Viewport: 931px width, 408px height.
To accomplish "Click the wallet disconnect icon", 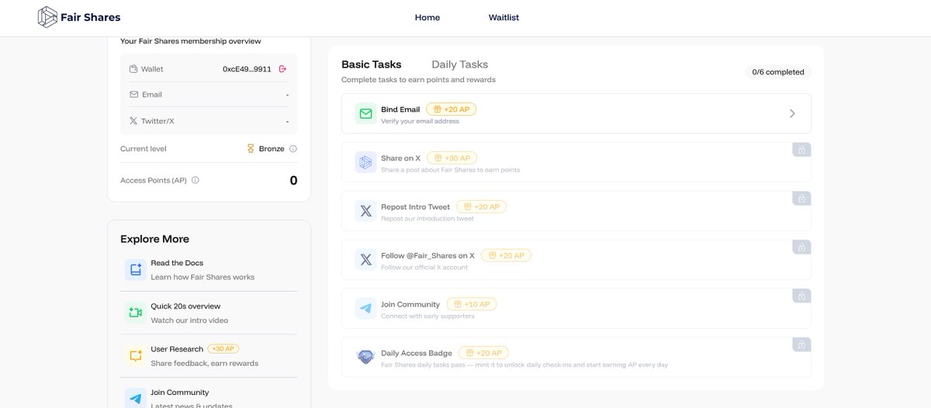I will tap(282, 69).
